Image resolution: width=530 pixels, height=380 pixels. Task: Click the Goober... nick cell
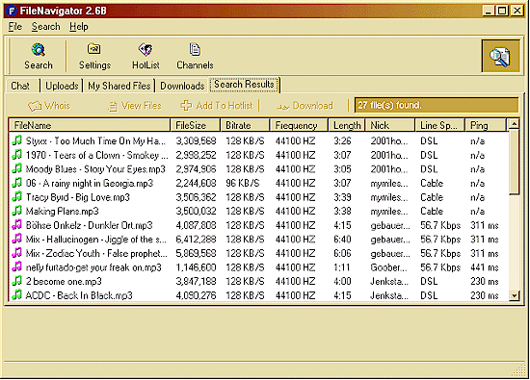388,267
